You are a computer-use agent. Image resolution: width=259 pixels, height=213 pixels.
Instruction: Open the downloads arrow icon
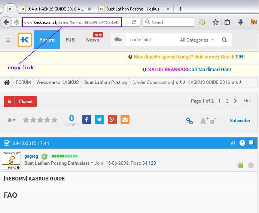(241, 22)
